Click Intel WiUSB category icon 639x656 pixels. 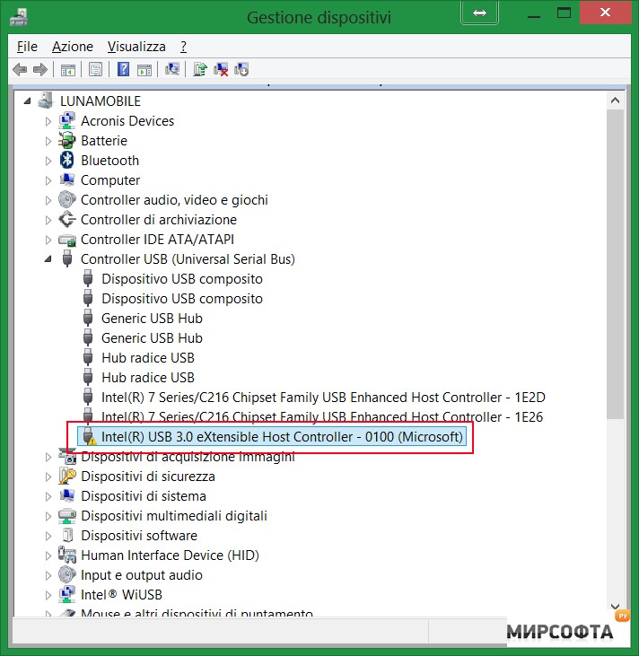coord(67,594)
